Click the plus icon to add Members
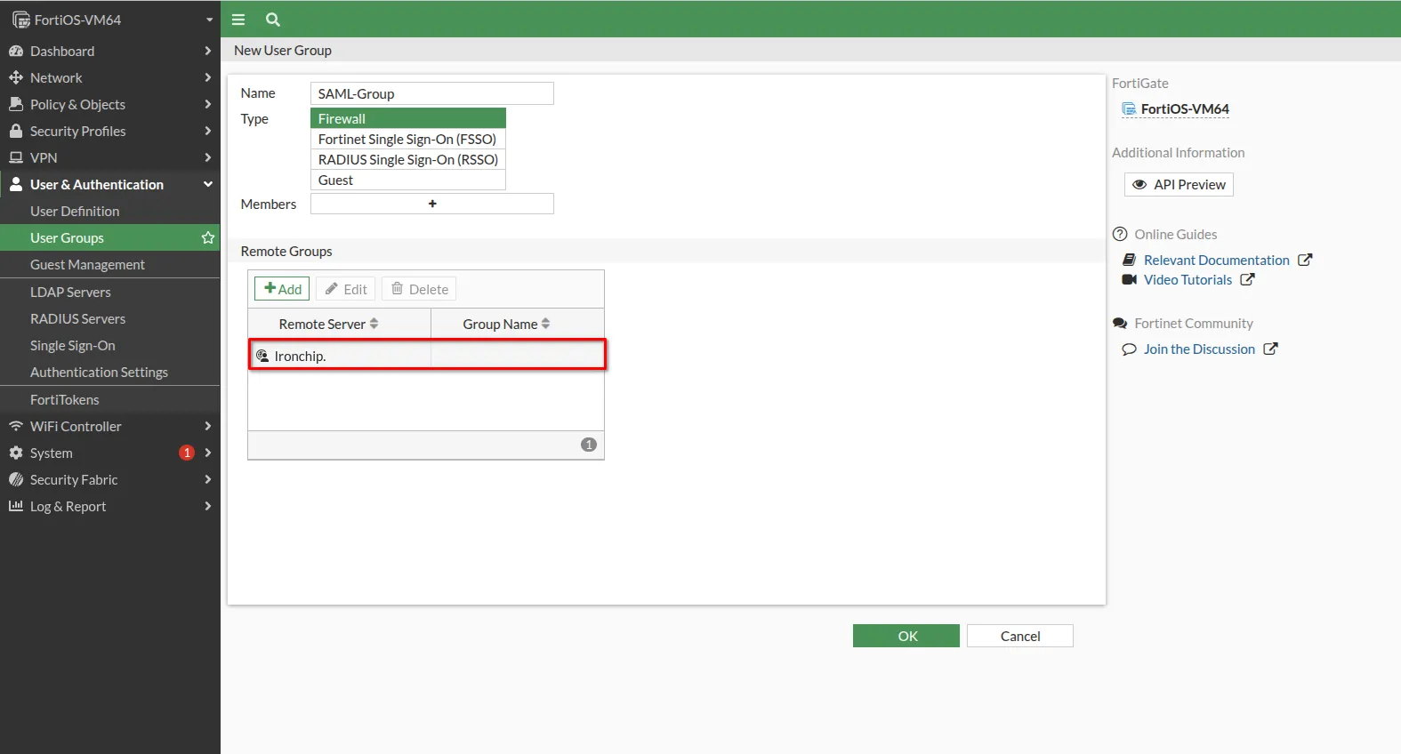The height and width of the screenshot is (754, 1401). click(x=432, y=204)
